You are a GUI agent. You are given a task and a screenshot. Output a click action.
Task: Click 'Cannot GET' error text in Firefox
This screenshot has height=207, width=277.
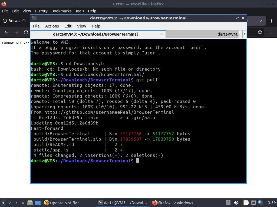(12, 43)
